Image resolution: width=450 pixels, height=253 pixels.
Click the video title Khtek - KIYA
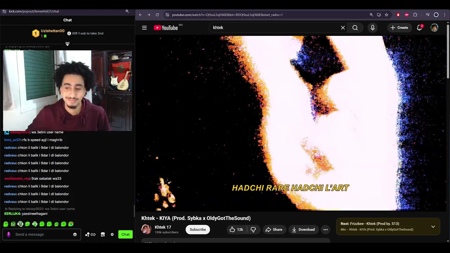tap(196, 218)
